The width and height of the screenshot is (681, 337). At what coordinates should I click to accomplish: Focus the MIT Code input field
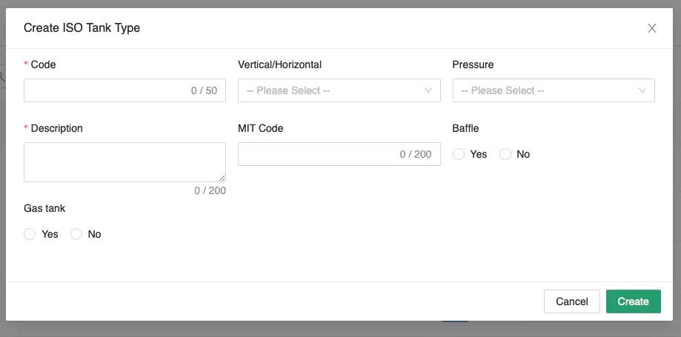[319, 154]
